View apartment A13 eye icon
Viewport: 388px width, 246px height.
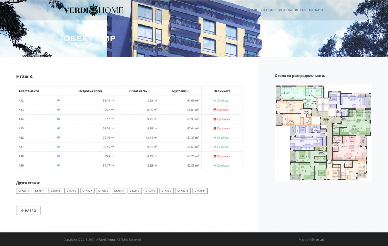(x=58, y=110)
